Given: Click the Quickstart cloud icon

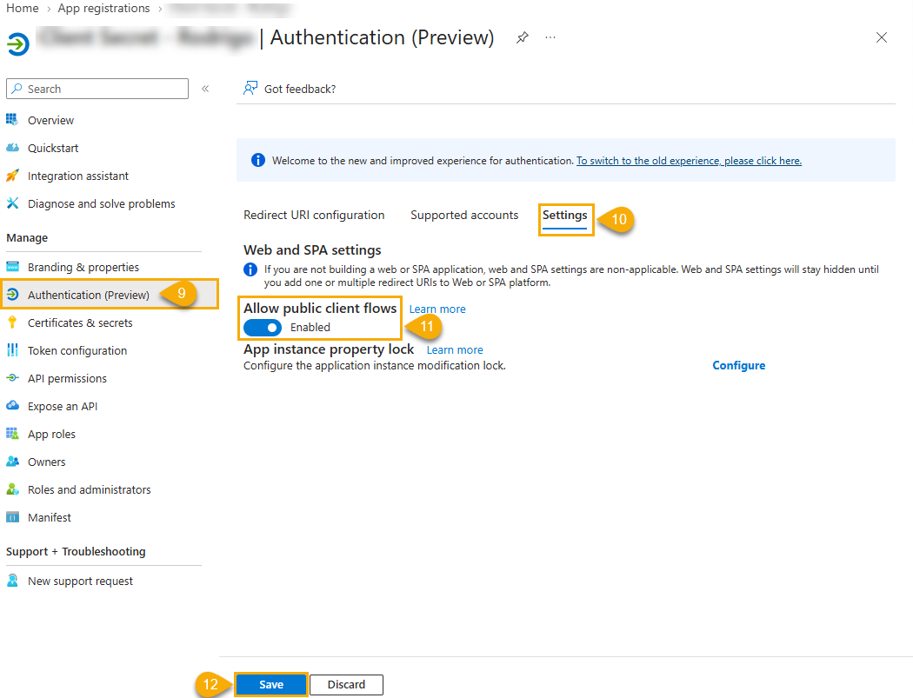Looking at the screenshot, I should pyautogui.click(x=12, y=148).
